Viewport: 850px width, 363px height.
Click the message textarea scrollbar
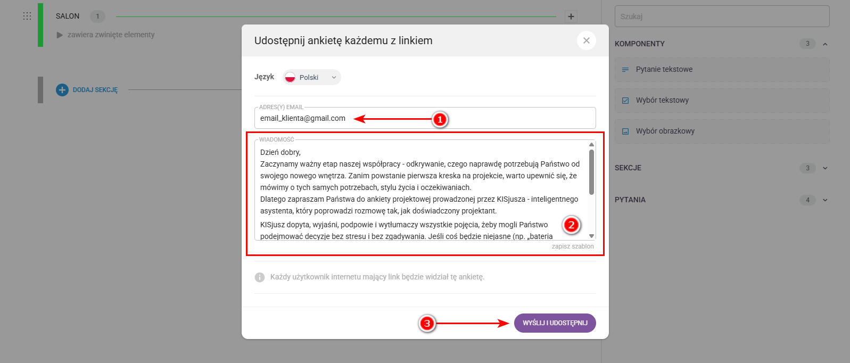(x=591, y=172)
